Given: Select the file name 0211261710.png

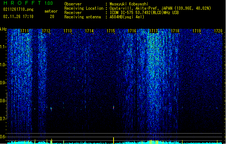Looking at the screenshot, I should coord(18,9).
